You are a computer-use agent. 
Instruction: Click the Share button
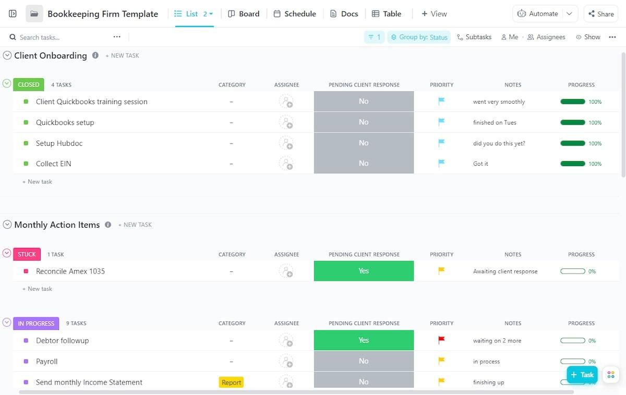pos(600,14)
